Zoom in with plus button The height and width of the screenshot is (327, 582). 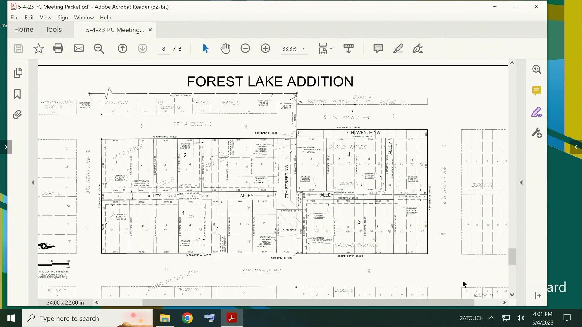pyautogui.click(x=265, y=48)
